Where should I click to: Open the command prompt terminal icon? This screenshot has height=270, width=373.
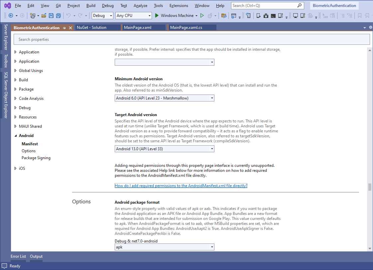[273, 16]
